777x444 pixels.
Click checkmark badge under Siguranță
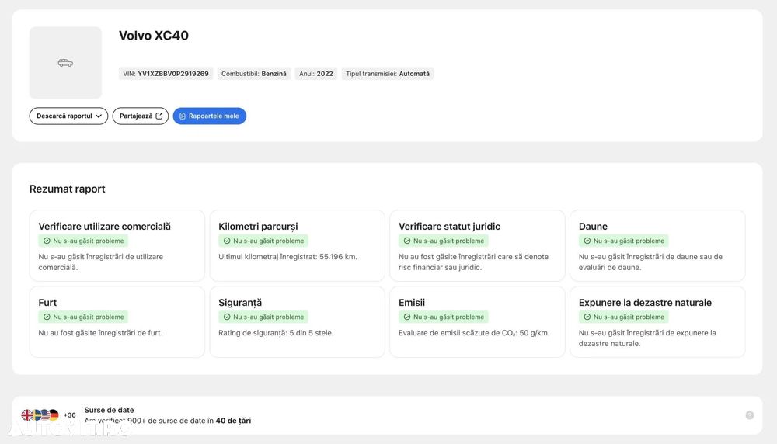pyautogui.click(x=263, y=317)
